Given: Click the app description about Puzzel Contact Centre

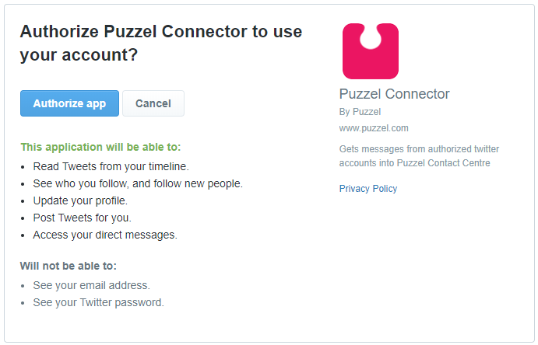Looking at the screenshot, I should [x=419, y=155].
